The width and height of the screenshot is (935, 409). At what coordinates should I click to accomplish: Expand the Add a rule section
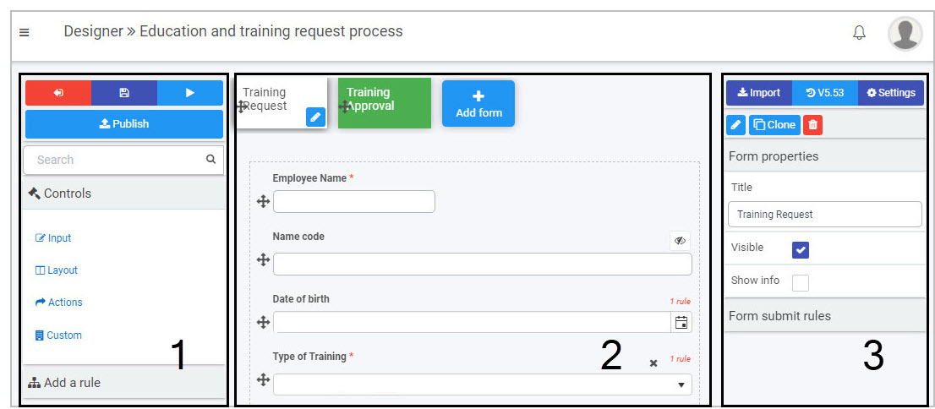[124, 382]
